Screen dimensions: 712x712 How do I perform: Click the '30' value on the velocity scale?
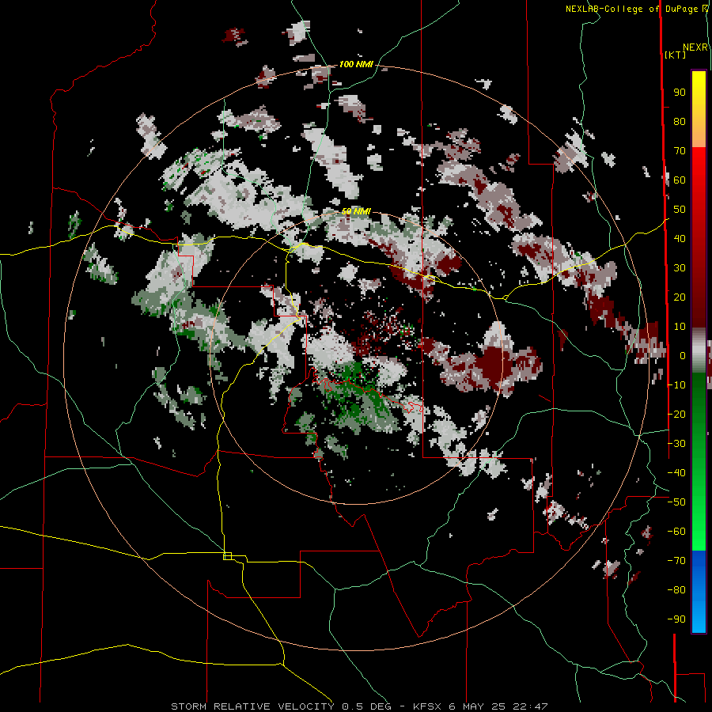(x=680, y=268)
